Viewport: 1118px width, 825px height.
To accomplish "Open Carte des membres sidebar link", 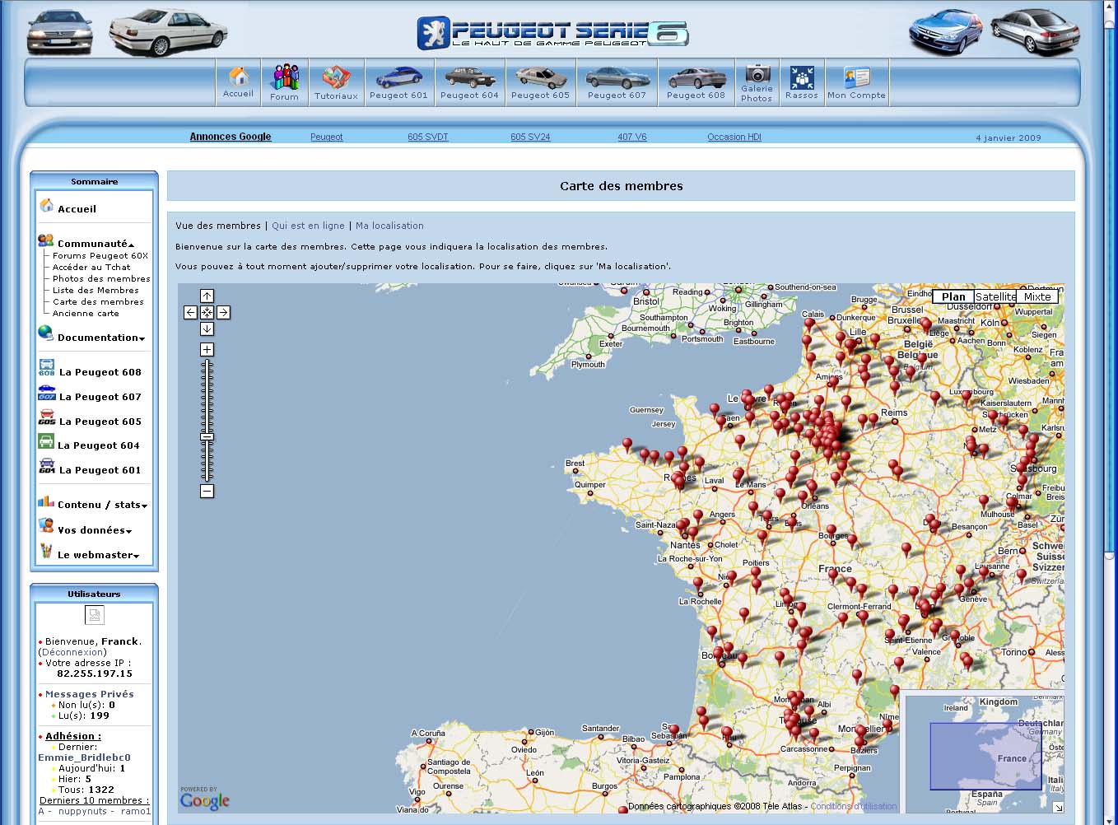I will 98,302.
